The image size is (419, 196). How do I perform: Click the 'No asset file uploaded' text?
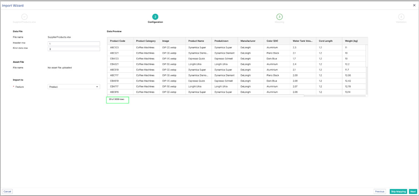coord(60,68)
